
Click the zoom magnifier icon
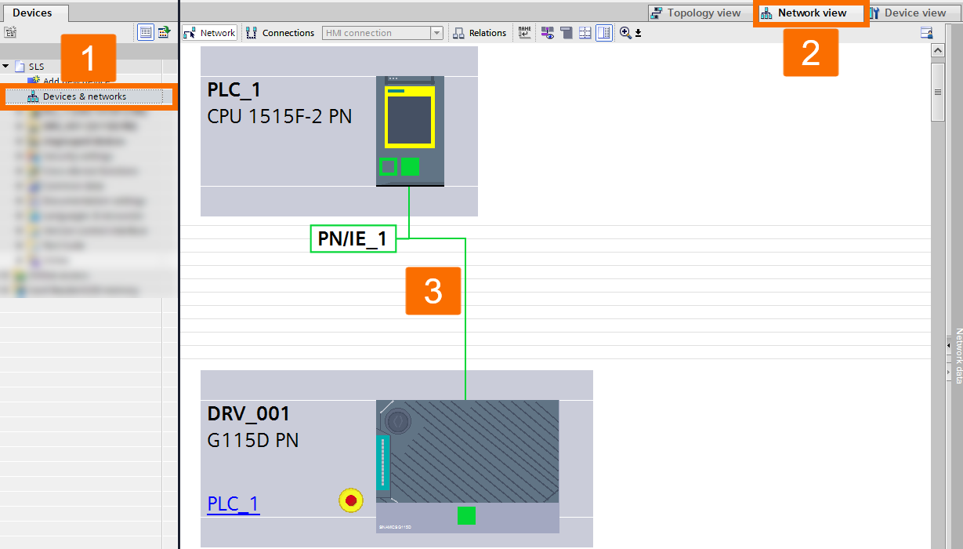pyautogui.click(x=625, y=32)
